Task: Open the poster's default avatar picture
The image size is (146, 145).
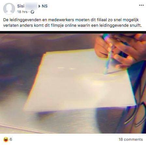Action: tap(9, 9)
